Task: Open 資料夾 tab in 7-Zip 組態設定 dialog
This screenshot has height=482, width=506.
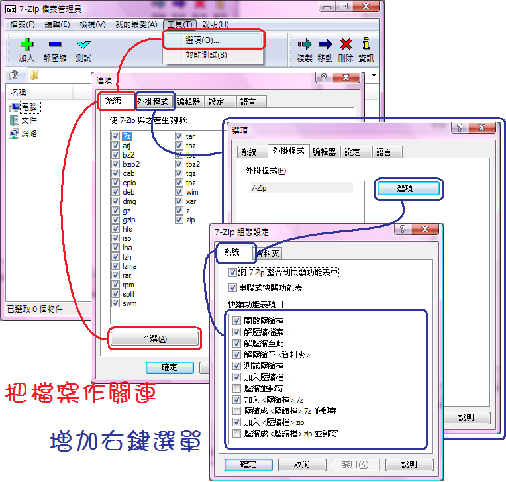Action: 269,254
